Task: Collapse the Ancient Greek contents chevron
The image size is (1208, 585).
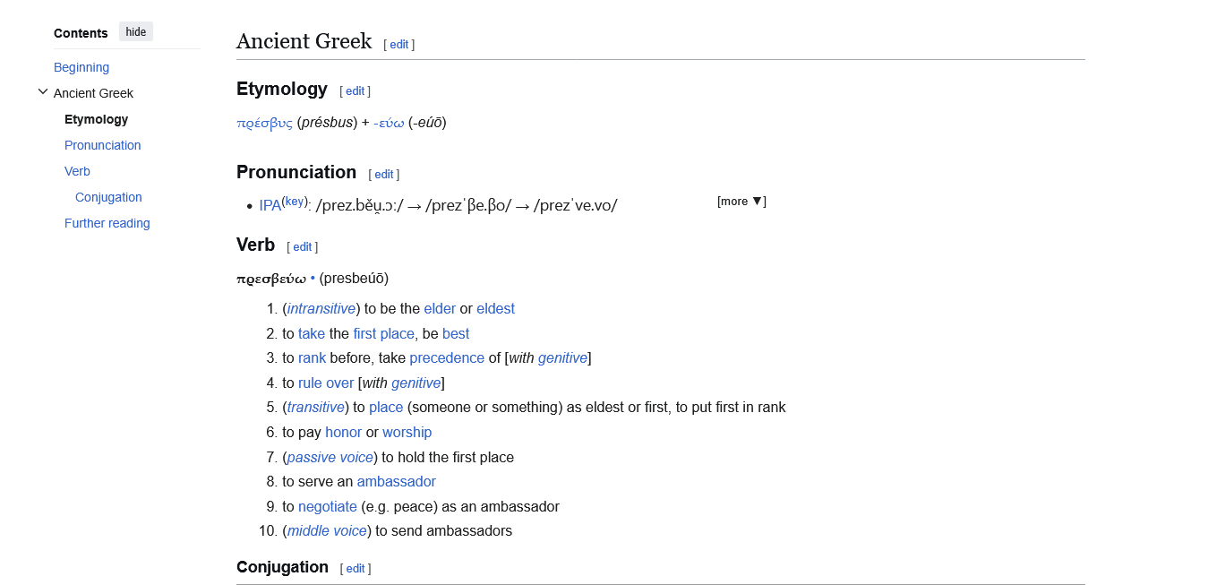Action: click(x=43, y=92)
